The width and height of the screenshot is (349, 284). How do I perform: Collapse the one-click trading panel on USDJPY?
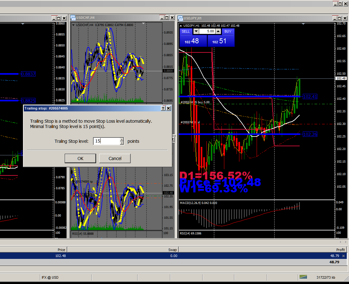[x=180, y=25]
